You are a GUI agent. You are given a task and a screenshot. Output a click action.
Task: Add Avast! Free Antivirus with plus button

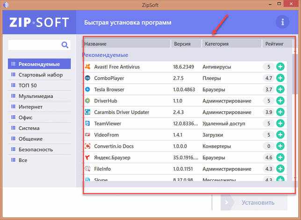(280, 67)
